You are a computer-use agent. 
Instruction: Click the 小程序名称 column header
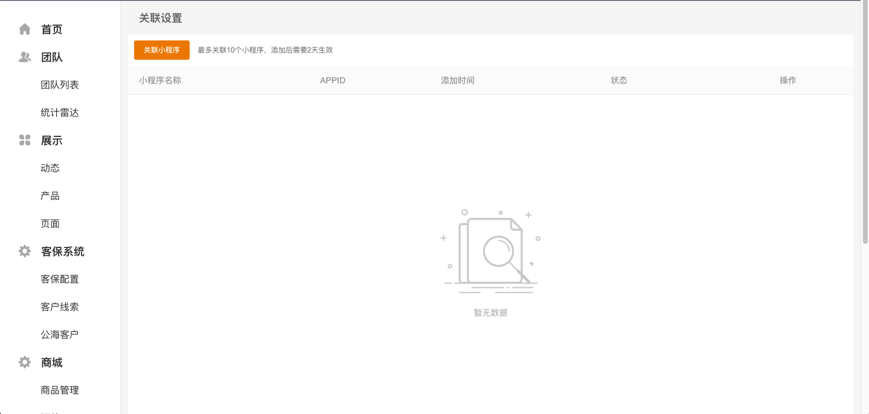coord(160,80)
